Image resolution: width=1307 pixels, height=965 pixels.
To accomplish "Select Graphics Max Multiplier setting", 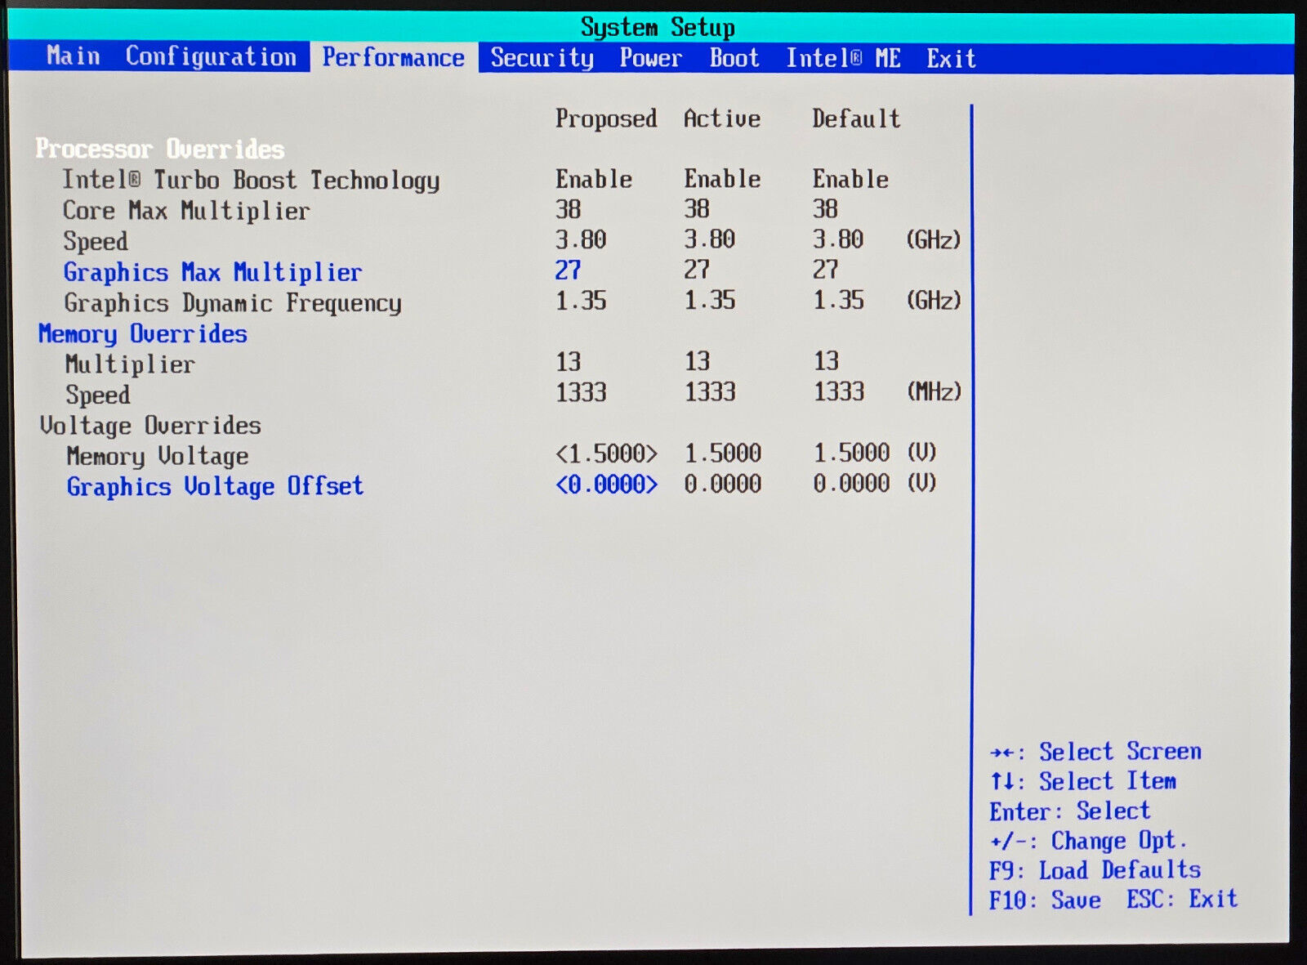I will [x=212, y=272].
